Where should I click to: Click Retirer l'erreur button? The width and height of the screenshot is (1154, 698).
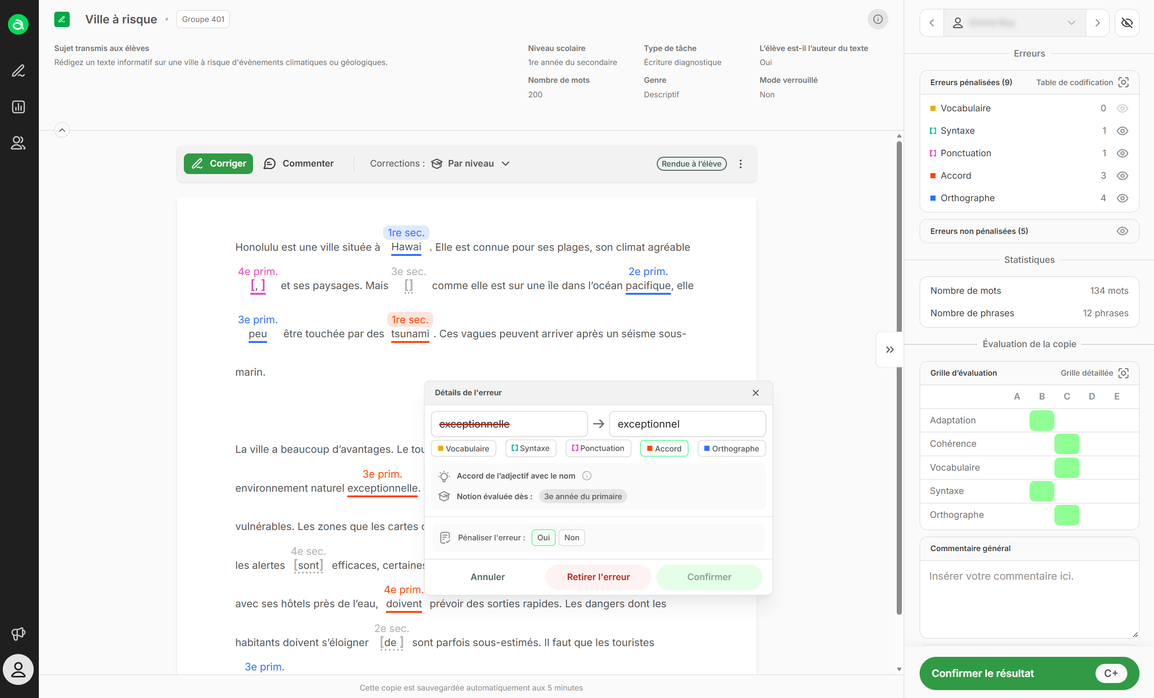coord(598,577)
